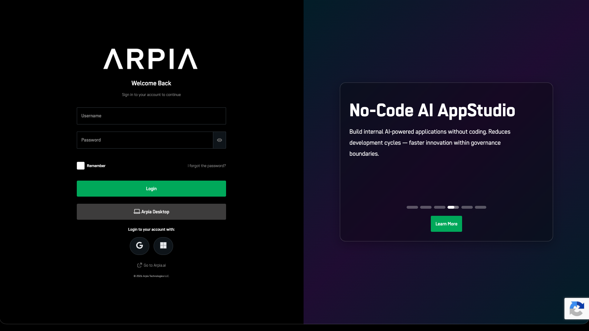
Task: Open Arpia Desktop button
Action: tap(151, 212)
